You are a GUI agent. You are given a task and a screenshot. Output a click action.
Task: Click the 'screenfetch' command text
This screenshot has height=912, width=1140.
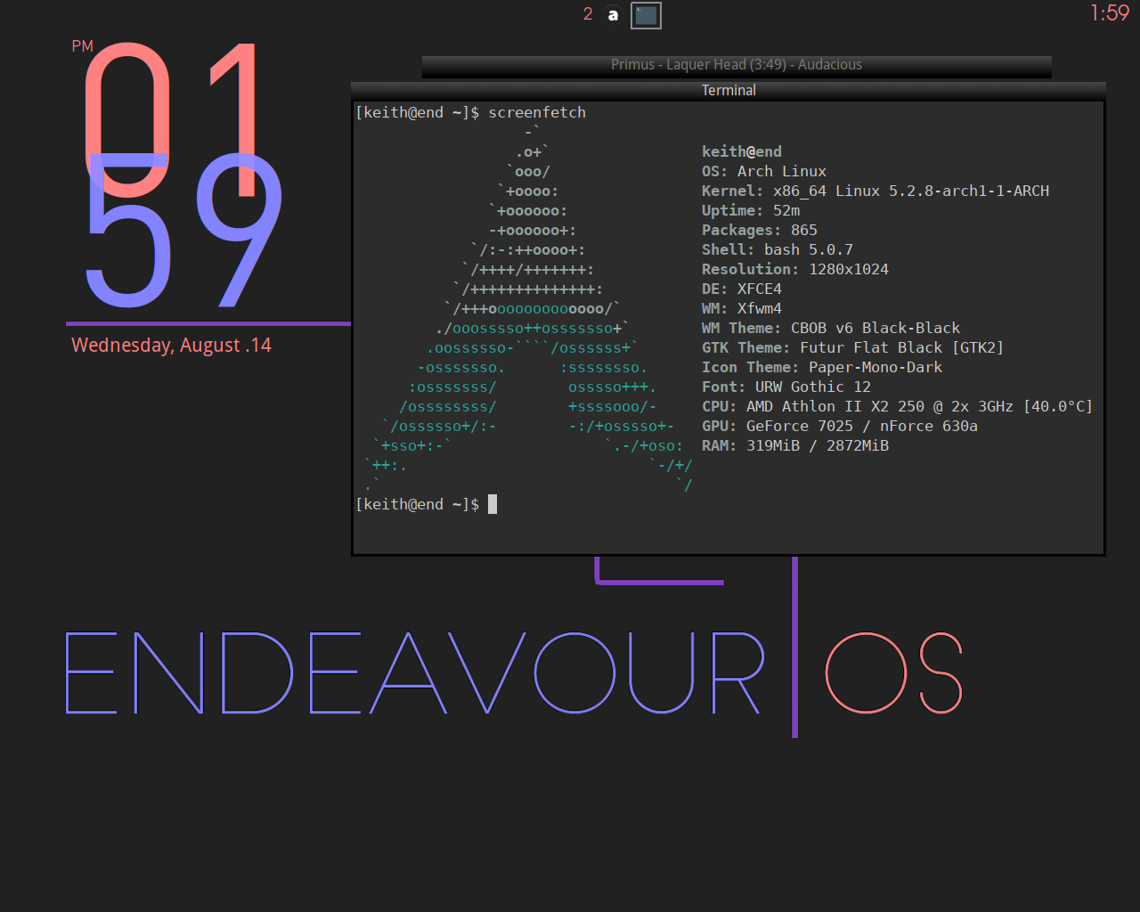537,112
